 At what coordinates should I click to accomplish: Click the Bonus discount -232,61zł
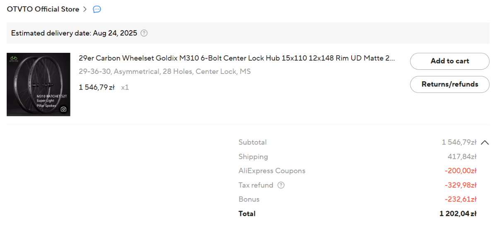pos(461,199)
